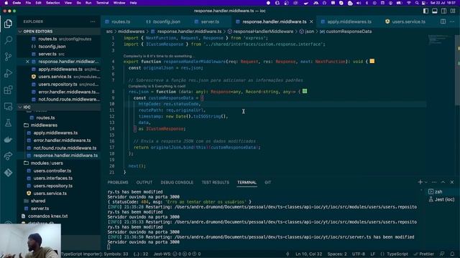This screenshot has width=460, height=258.
Task: Collapse the modules/users folder
Action: (x=47, y=163)
